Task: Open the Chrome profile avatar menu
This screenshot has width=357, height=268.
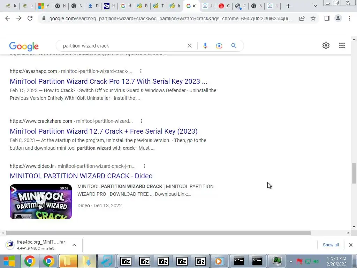Action: (338, 18)
